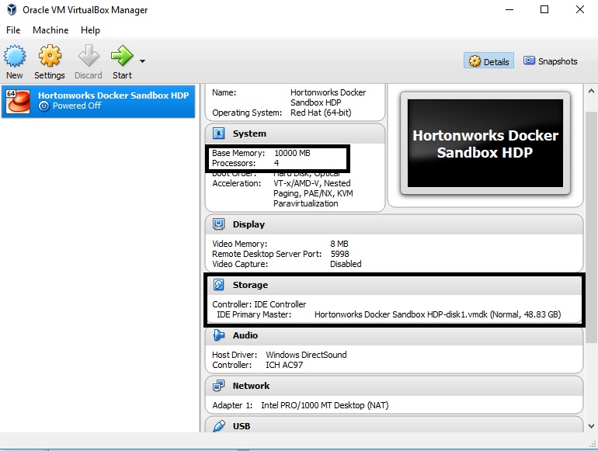
Task: Maximize the VirtualBox Manager window
Action: pos(544,9)
